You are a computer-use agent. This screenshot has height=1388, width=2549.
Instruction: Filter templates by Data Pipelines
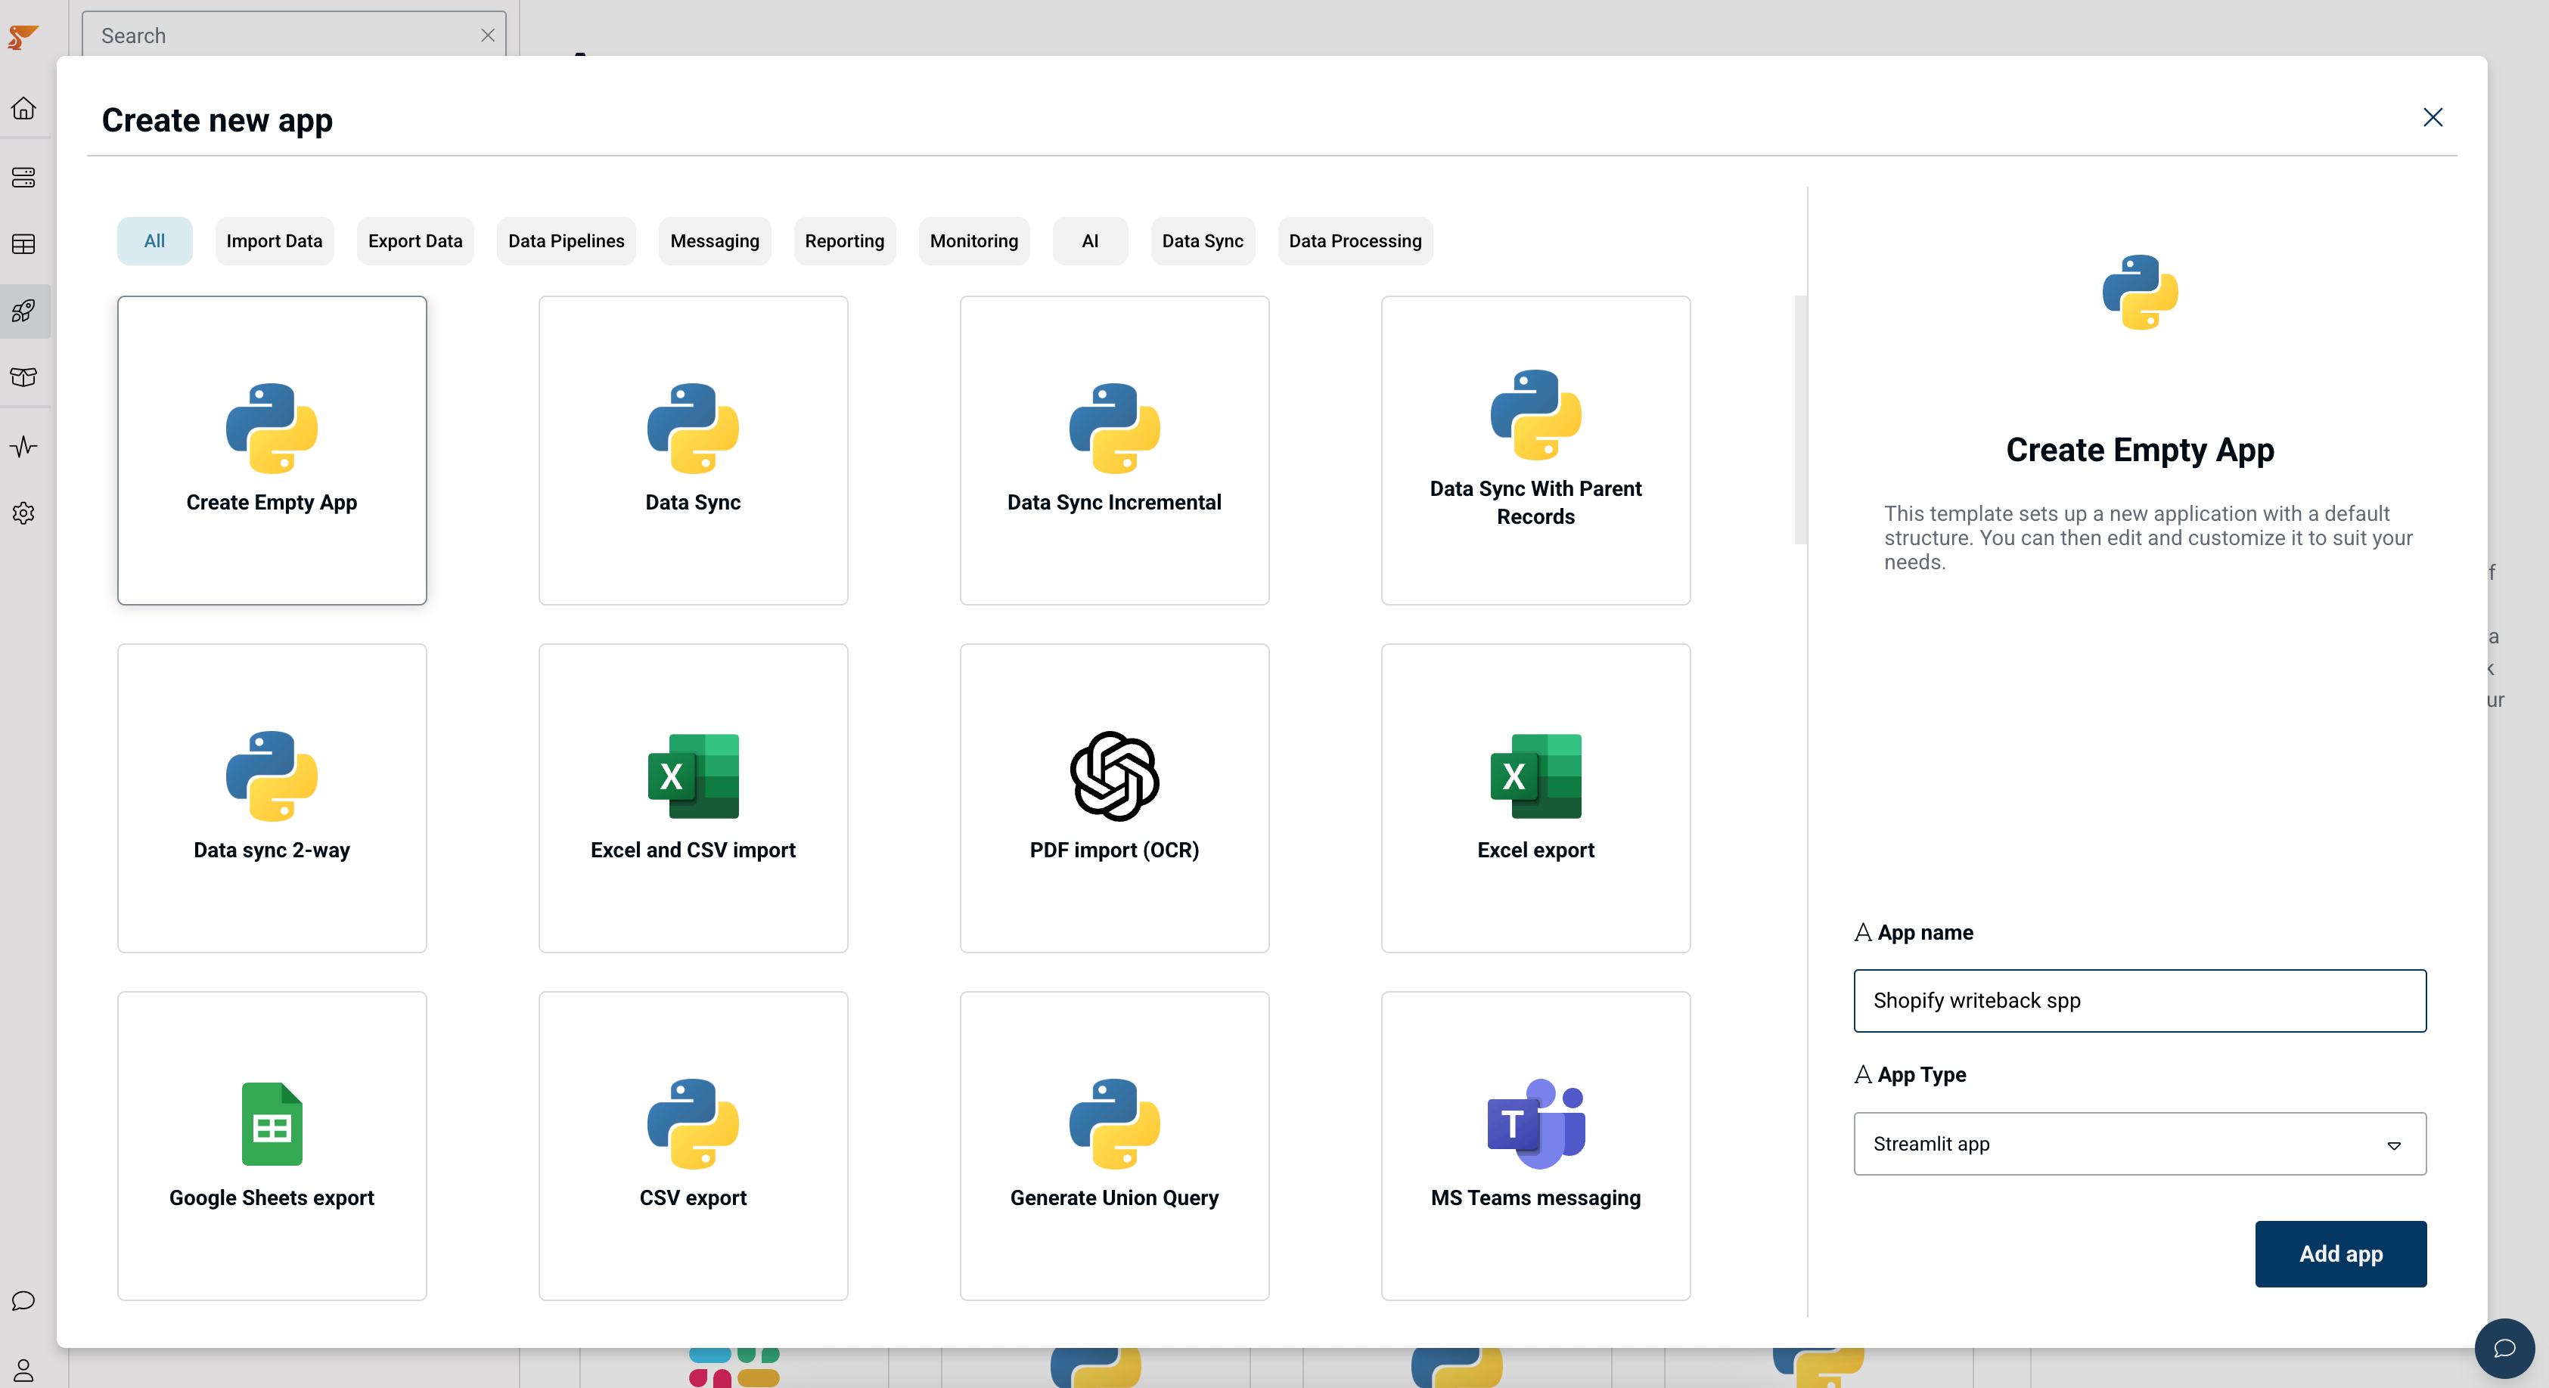[566, 240]
